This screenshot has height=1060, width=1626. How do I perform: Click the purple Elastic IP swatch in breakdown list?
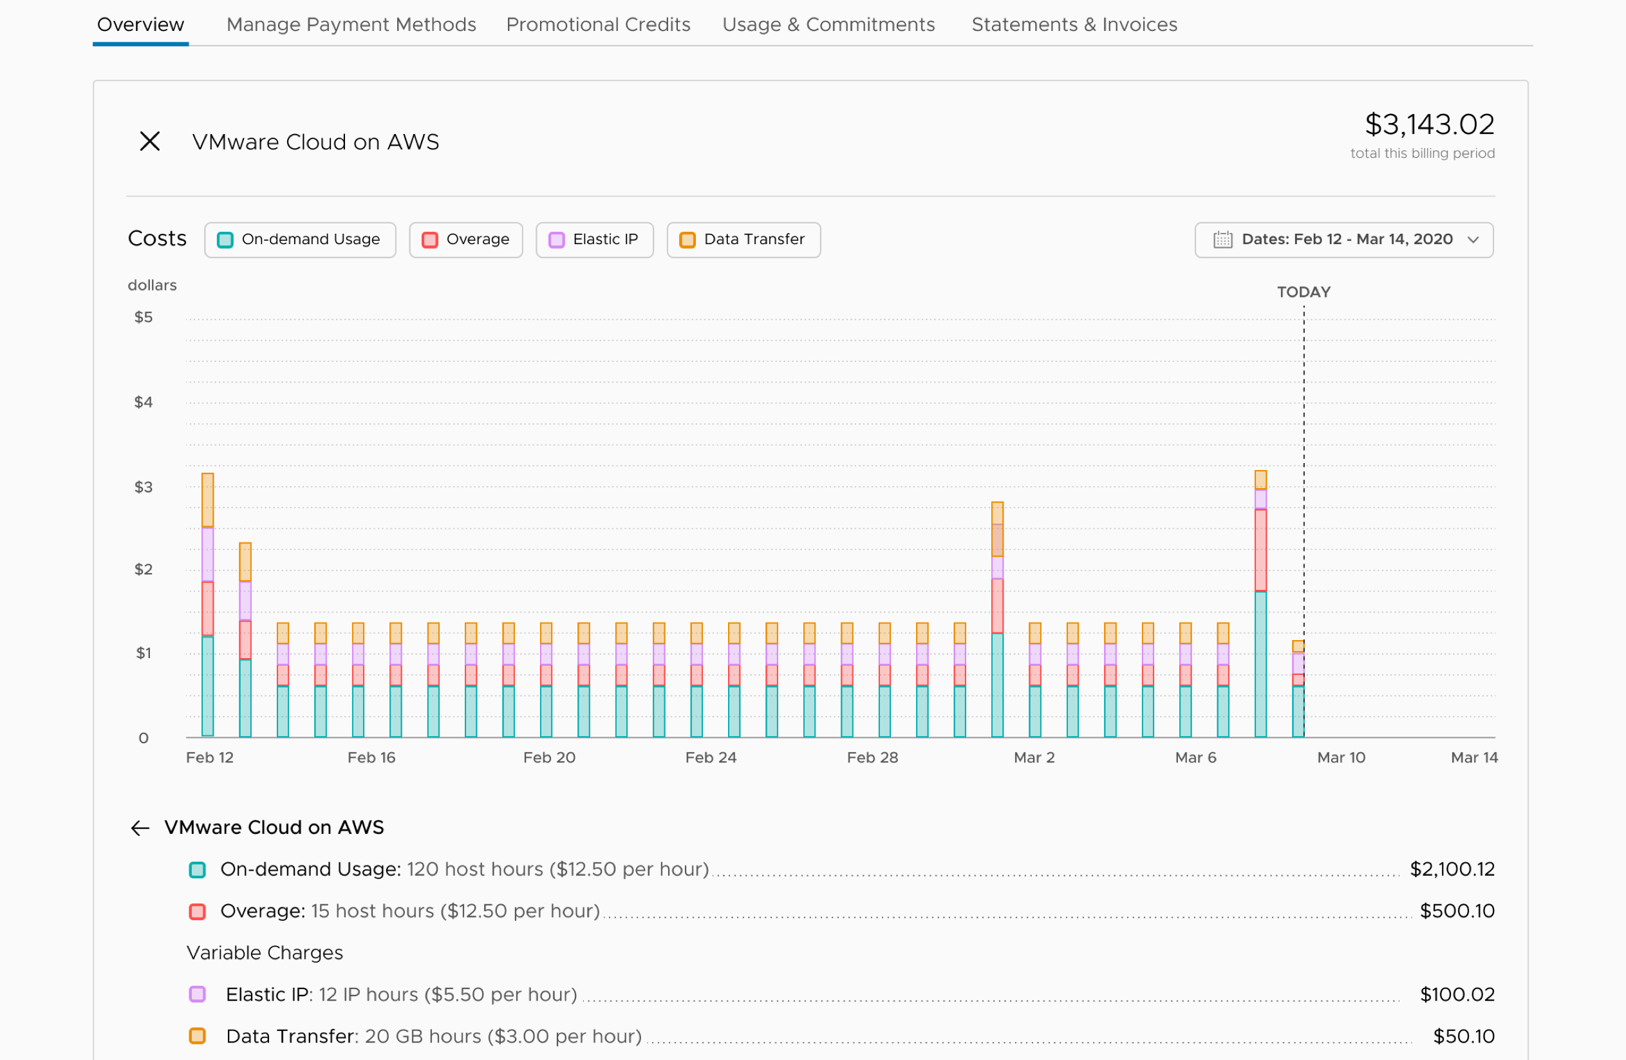click(x=198, y=994)
